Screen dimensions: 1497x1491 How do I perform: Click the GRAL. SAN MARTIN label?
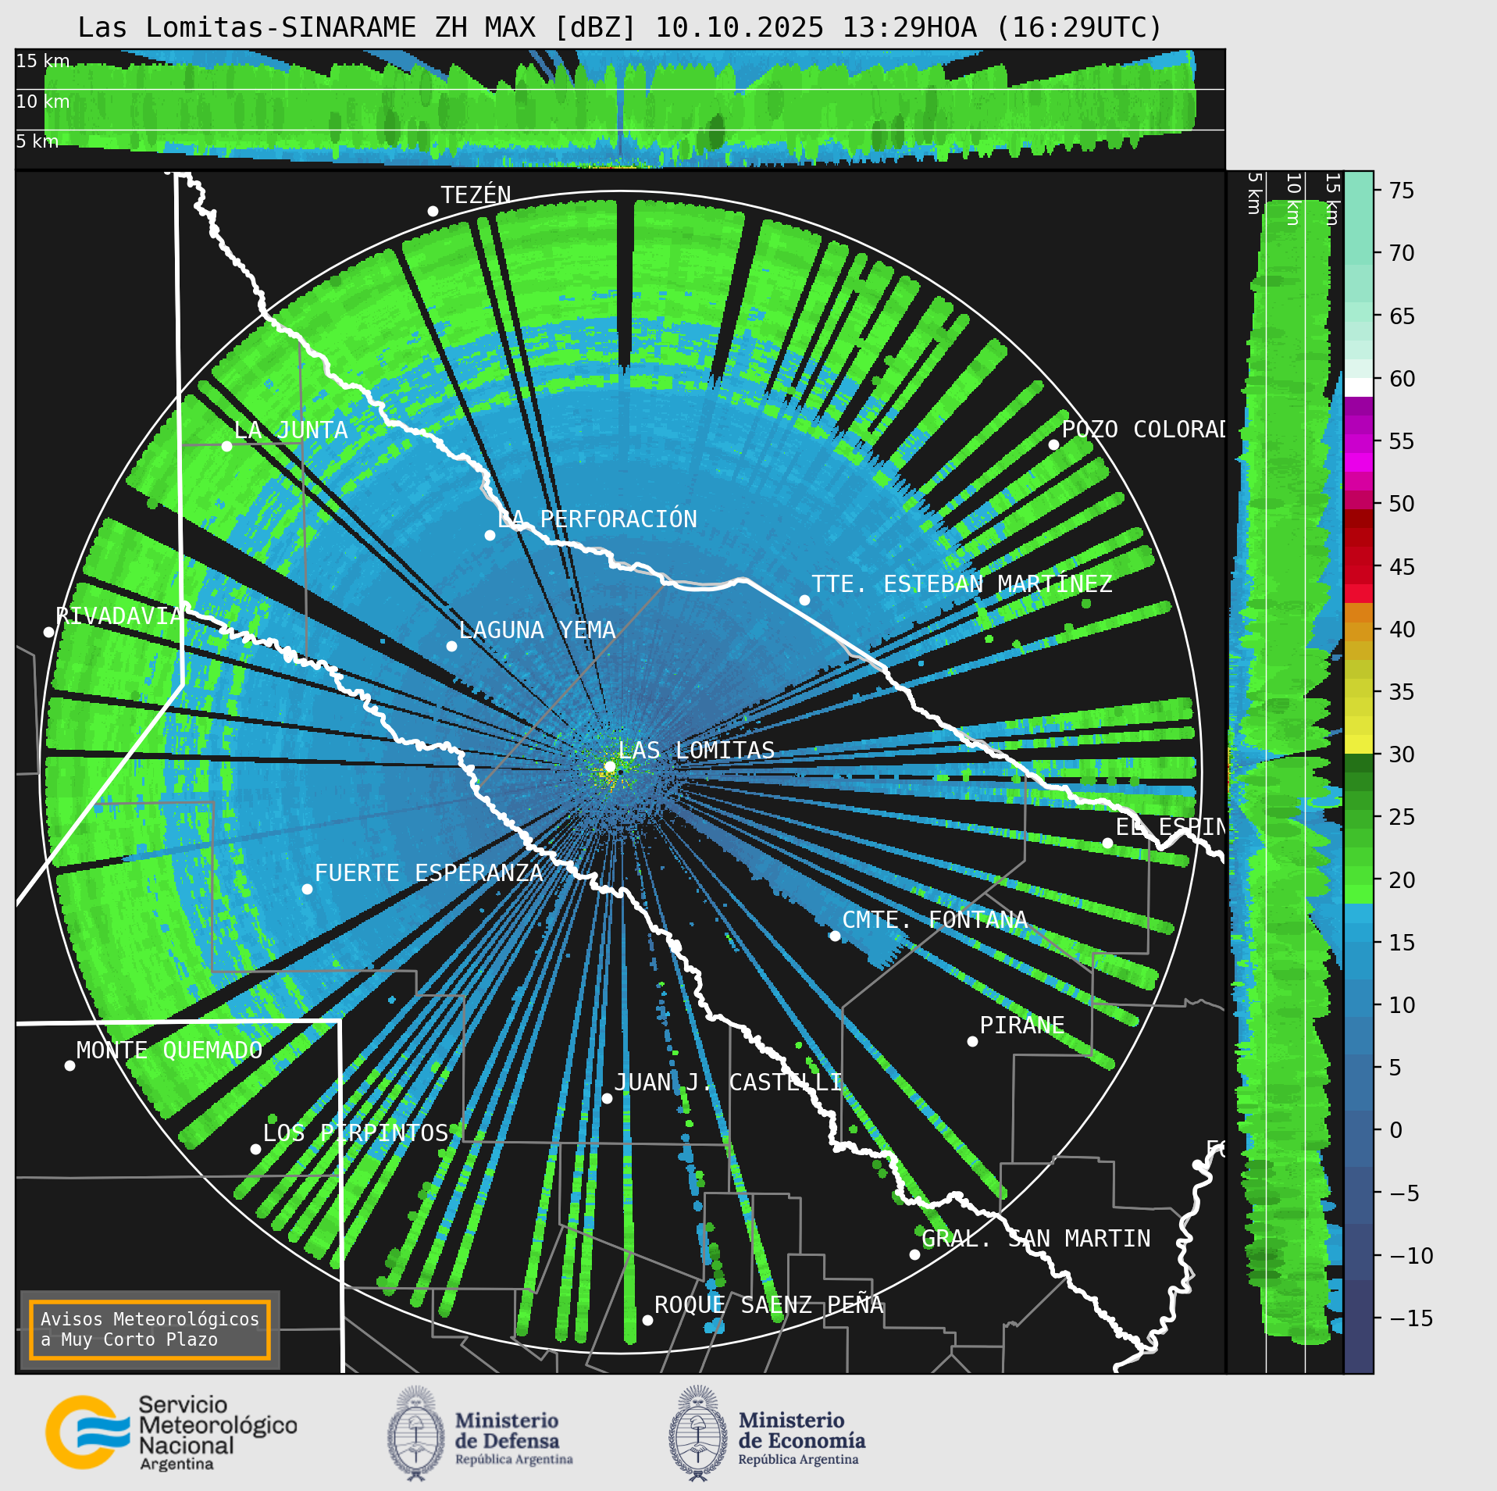click(x=1036, y=1239)
